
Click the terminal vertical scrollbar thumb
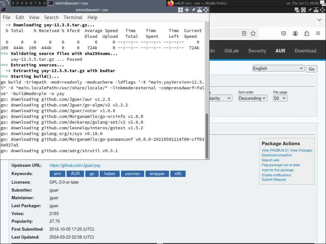[207, 136]
